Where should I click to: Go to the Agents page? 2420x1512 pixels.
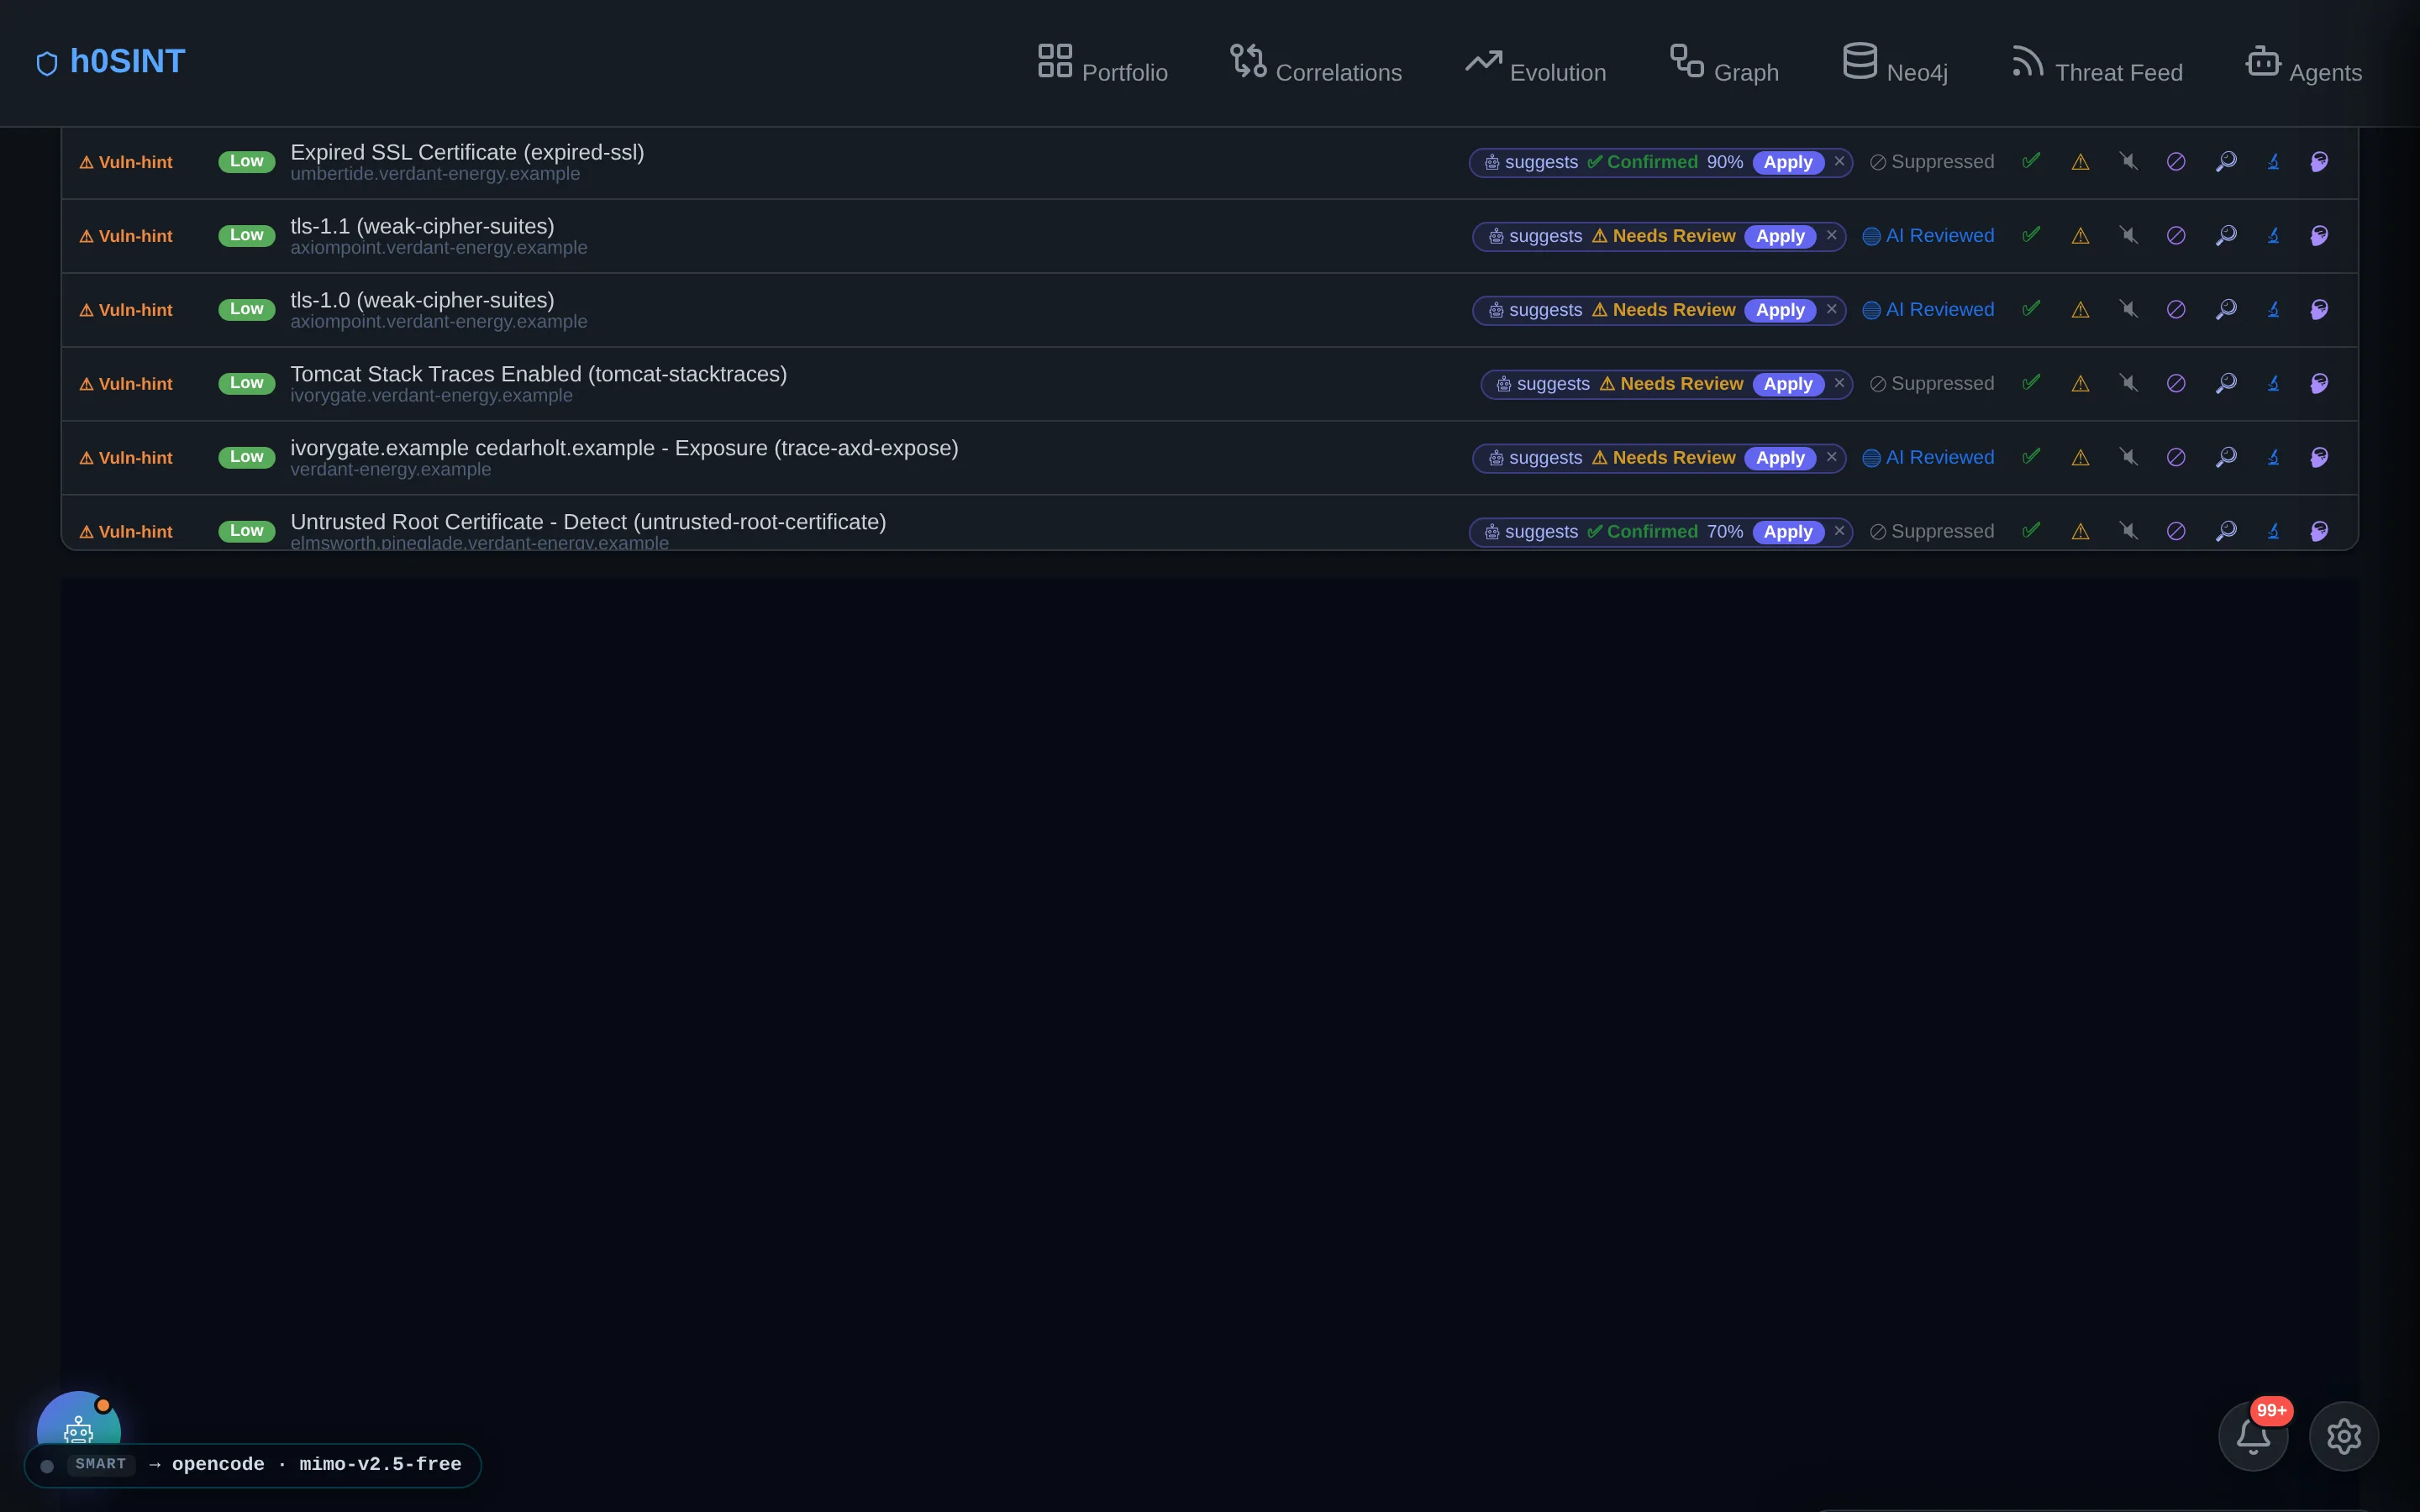[2303, 63]
